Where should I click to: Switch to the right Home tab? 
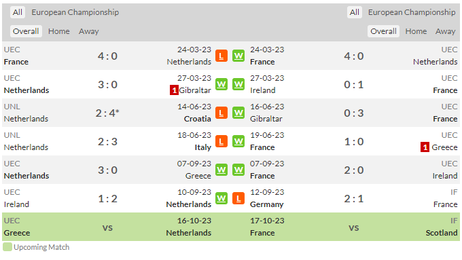(416, 31)
